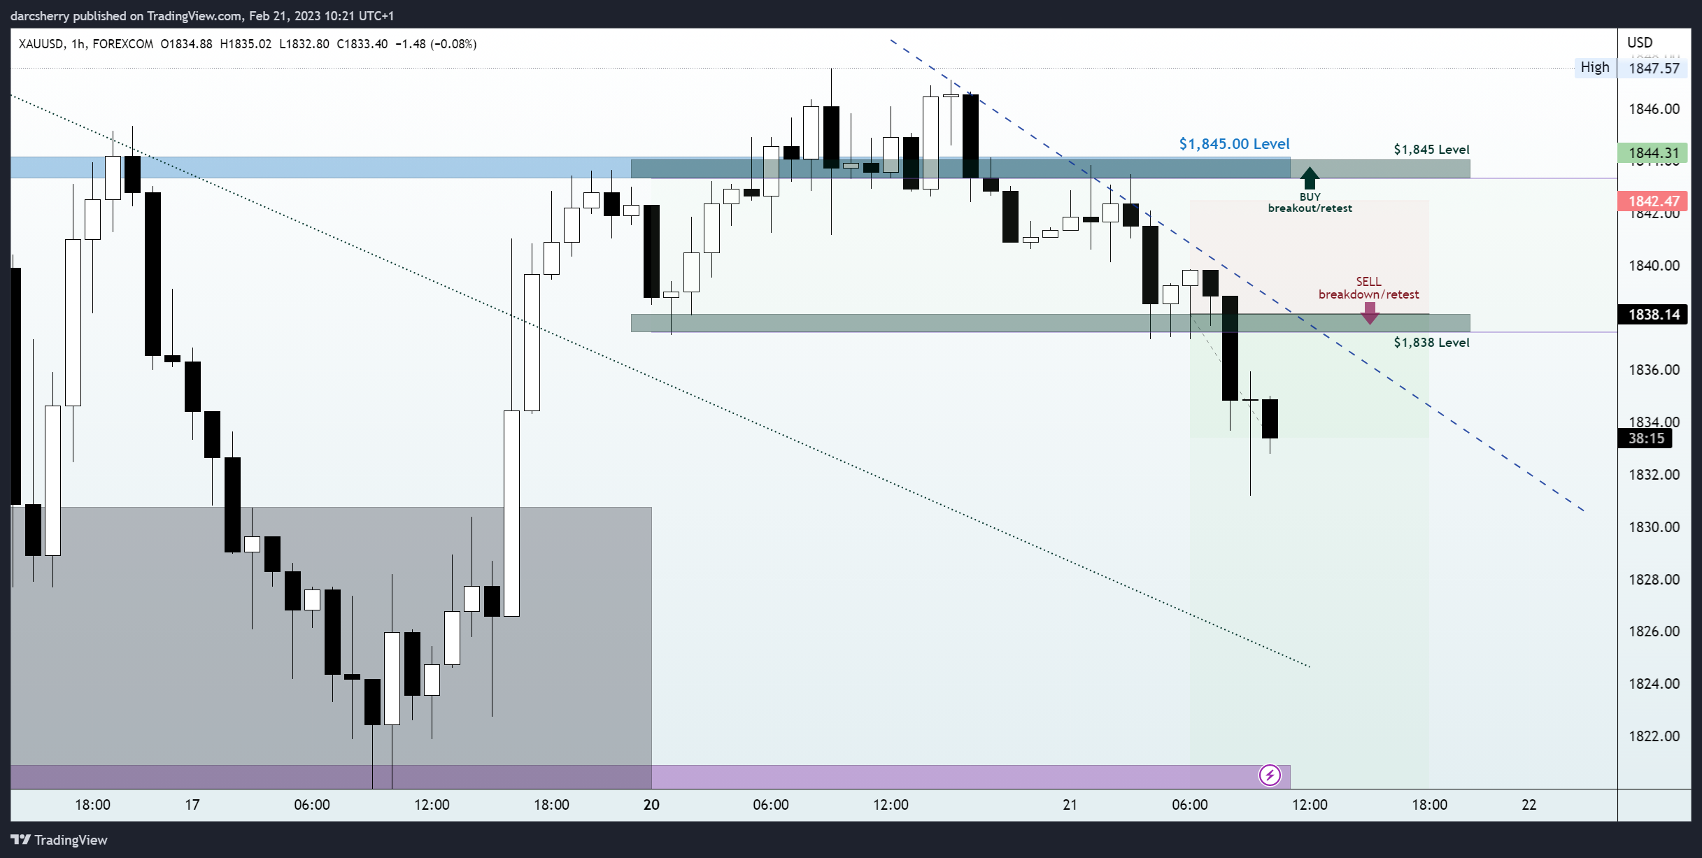Click the XAUUSD, 1h, FOREXCOM symbol title
The height and width of the screenshot is (858, 1702).
[x=86, y=44]
